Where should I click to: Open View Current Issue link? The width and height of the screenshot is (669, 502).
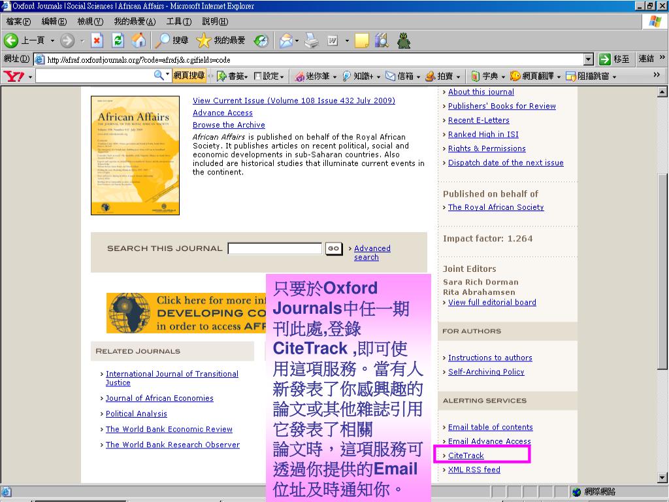tap(294, 101)
